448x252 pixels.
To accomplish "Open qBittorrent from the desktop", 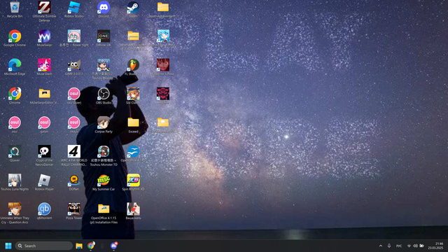I will (x=44, y=211).
